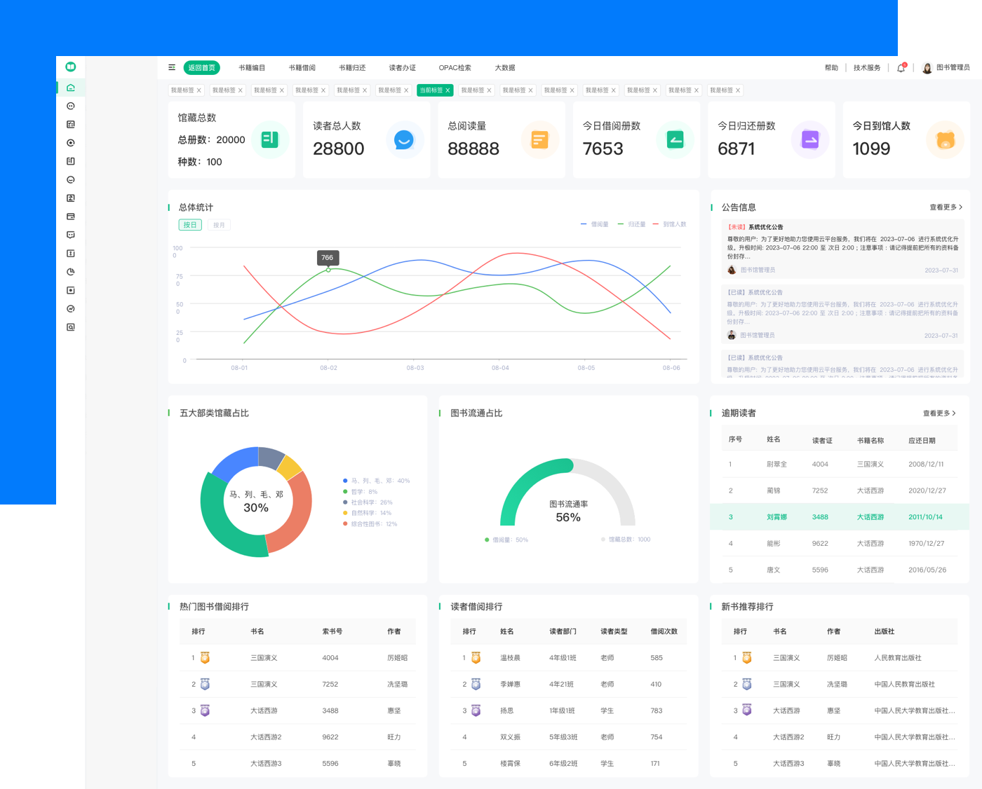Open the 图书管理员 user menu
The image size is (982, 789).
(x=946, y=68)
